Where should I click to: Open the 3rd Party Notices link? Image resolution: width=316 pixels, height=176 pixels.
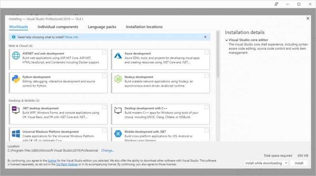[x=67, y=164]
